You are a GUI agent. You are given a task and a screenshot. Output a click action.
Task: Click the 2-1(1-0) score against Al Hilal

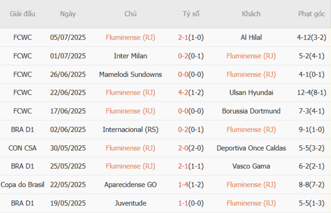click(x=191, y=37)
